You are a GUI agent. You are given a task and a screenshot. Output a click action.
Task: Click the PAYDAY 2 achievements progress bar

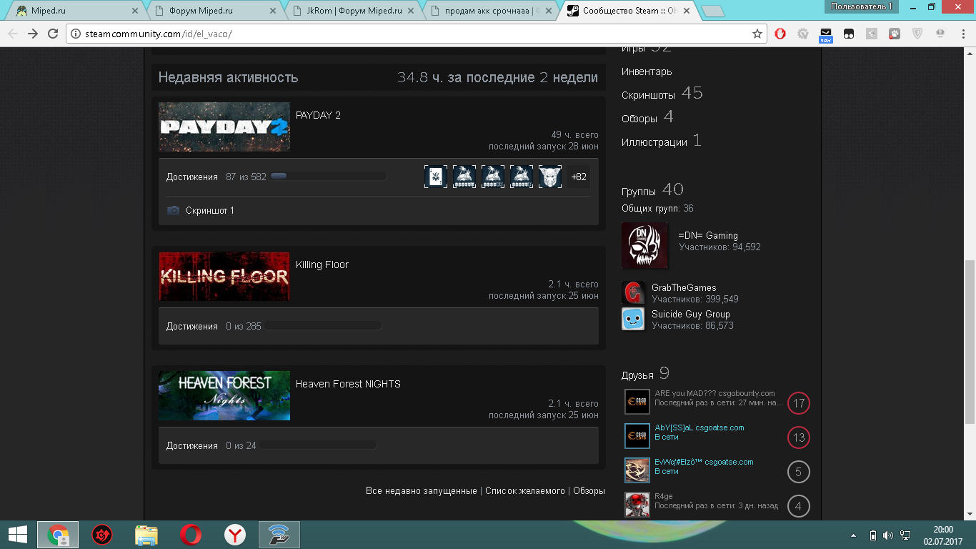[x=329, y=177]
